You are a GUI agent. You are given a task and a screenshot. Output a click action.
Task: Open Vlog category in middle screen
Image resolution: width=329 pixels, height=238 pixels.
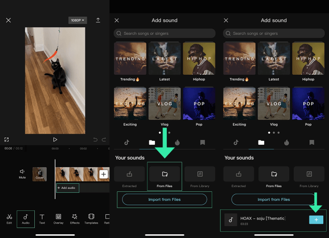164,107
